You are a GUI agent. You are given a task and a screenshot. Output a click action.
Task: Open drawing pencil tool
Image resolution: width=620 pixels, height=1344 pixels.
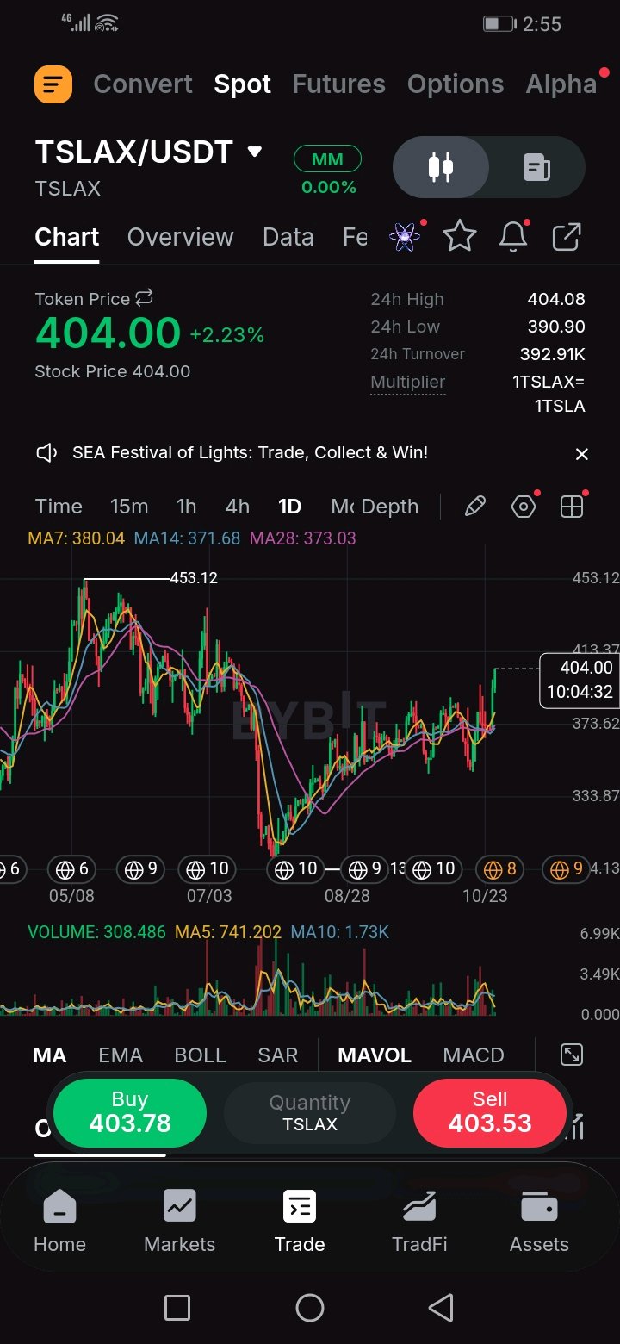coord(475,507)
